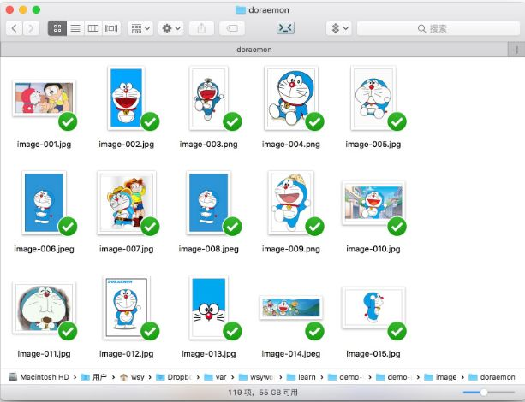Click wsy home folder in path bar
Viewport: 525px width, 402px height.
[x=133, y=377]
